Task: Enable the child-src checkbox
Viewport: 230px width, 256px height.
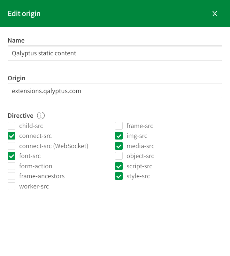Action: (11, 126)
